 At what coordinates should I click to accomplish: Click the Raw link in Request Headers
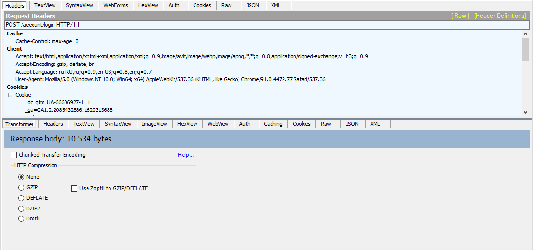point(460,16)
